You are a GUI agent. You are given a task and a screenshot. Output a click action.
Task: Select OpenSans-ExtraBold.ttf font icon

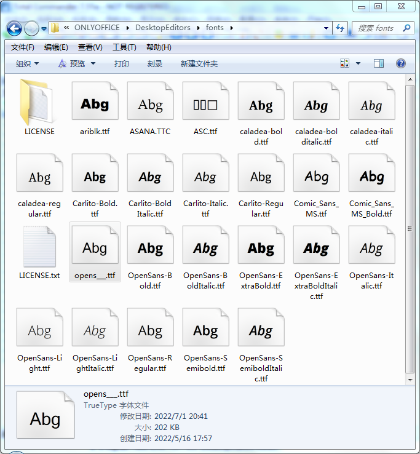[261, 245]
